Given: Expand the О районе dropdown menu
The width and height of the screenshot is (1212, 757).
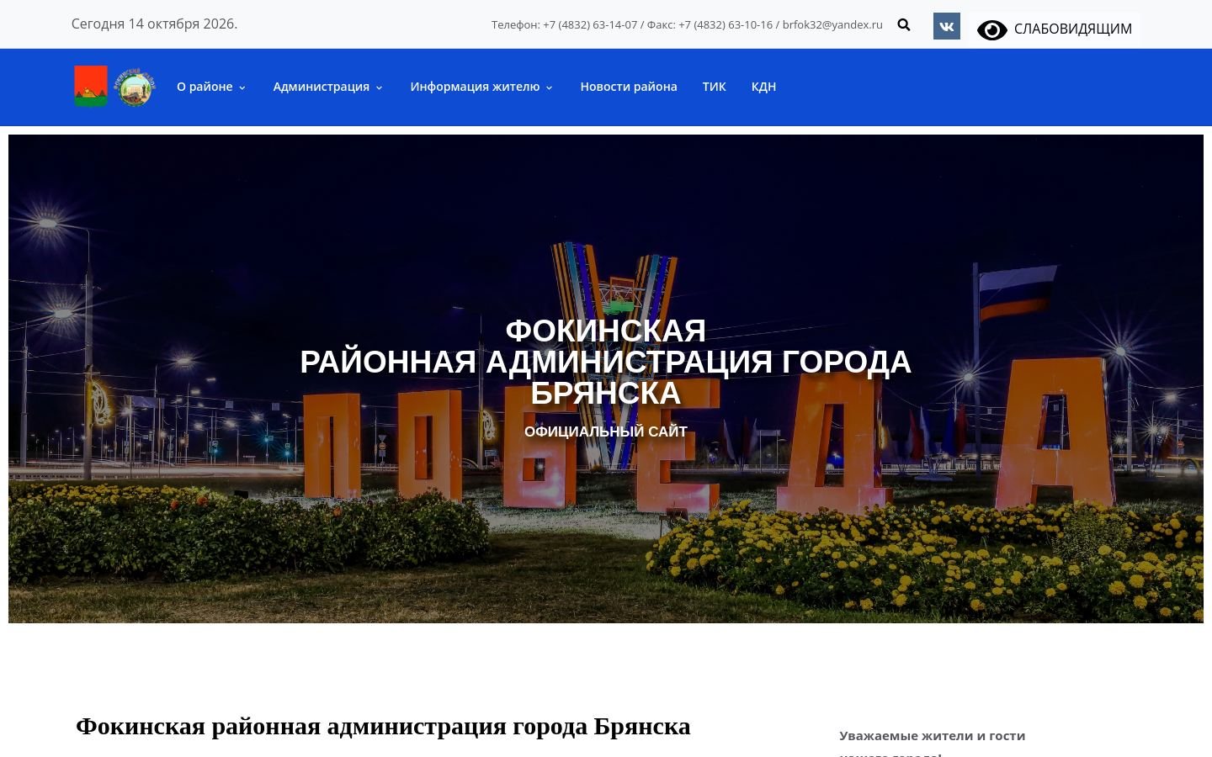Looking at the screenshot, I should tap(211, 87).
